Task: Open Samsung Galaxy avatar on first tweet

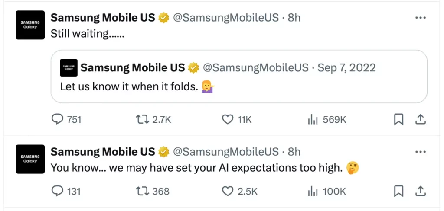Action: [30, 25]
